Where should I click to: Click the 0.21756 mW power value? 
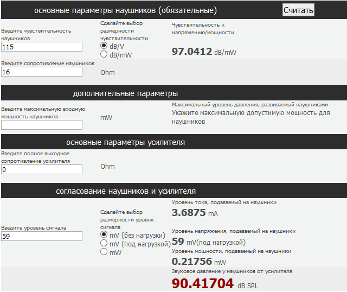(x=199, y=262)
